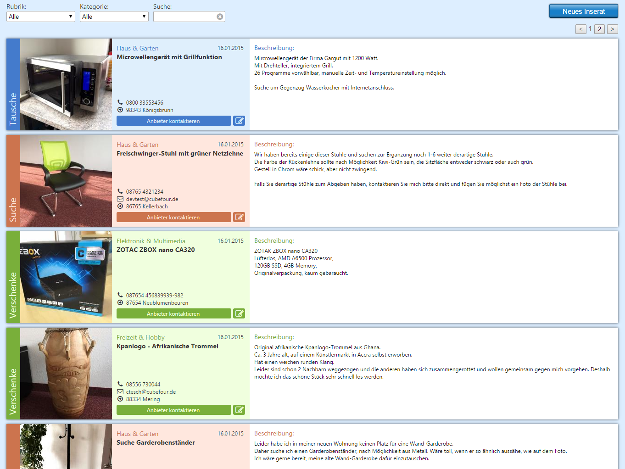Viewport: 625px width, 469px height.
Task: Click location icon beside 88334 Mering
Action: (120, 399)
